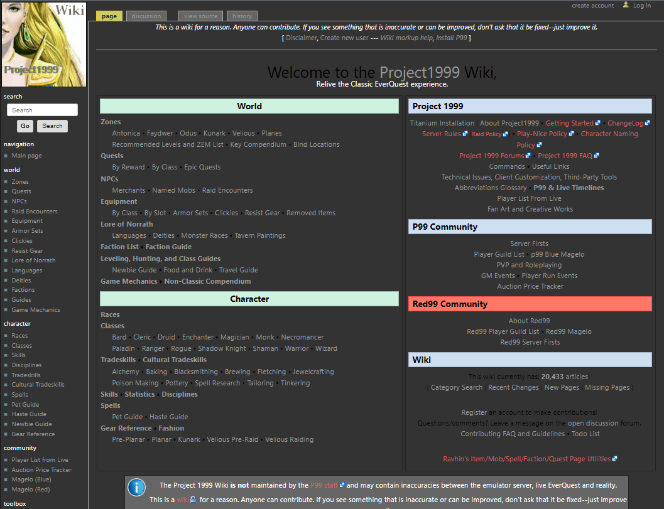Screen dimensions: 664x509
Task: Open the Disclaimer link in the header
Action: coord(301,38)
